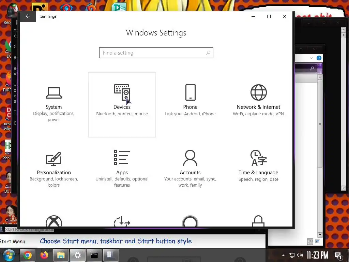Open the Cortana circle settings tile
This screenshot has height=262, width=349.
190,221
